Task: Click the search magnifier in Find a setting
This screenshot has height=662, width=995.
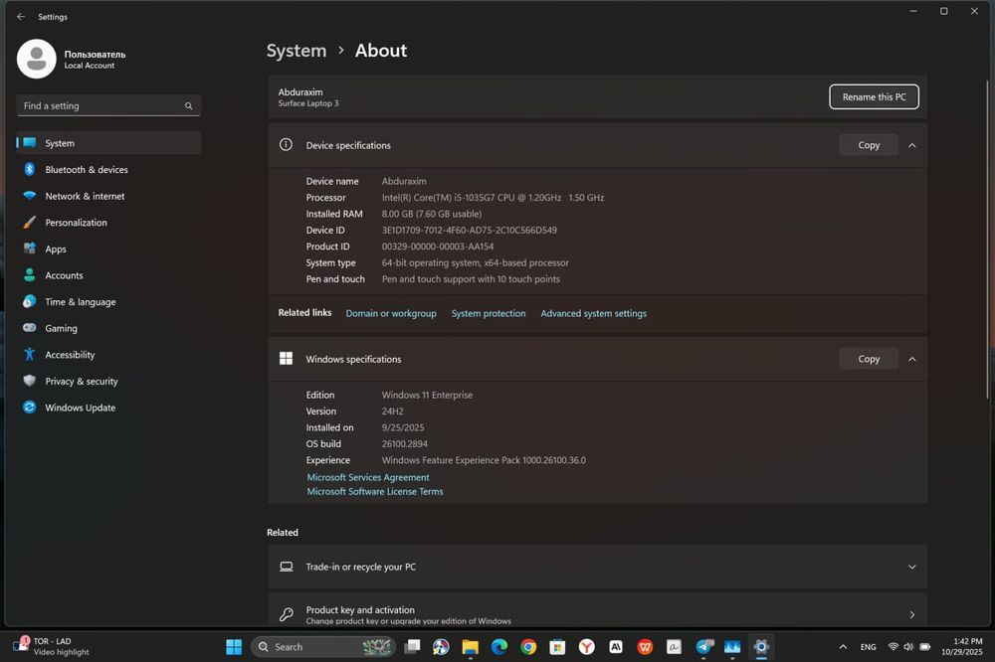Action: click(188, 106)
